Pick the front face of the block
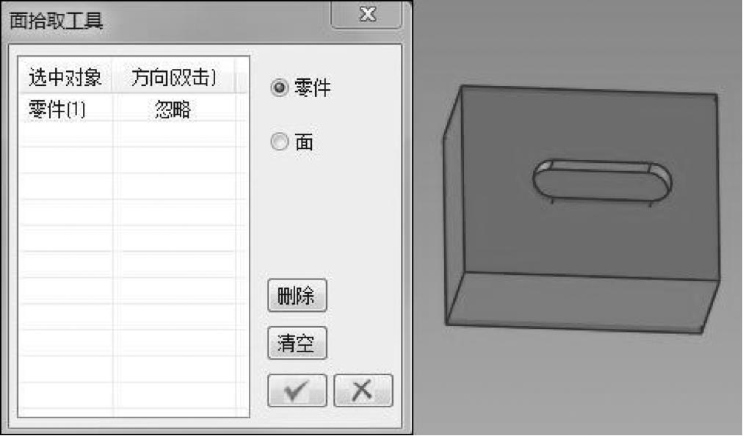 pyautogui.click(x=583, y=302)
